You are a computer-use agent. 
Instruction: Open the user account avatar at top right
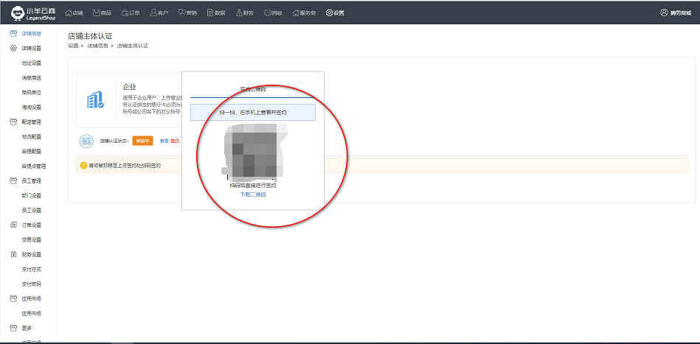(664, 13)
